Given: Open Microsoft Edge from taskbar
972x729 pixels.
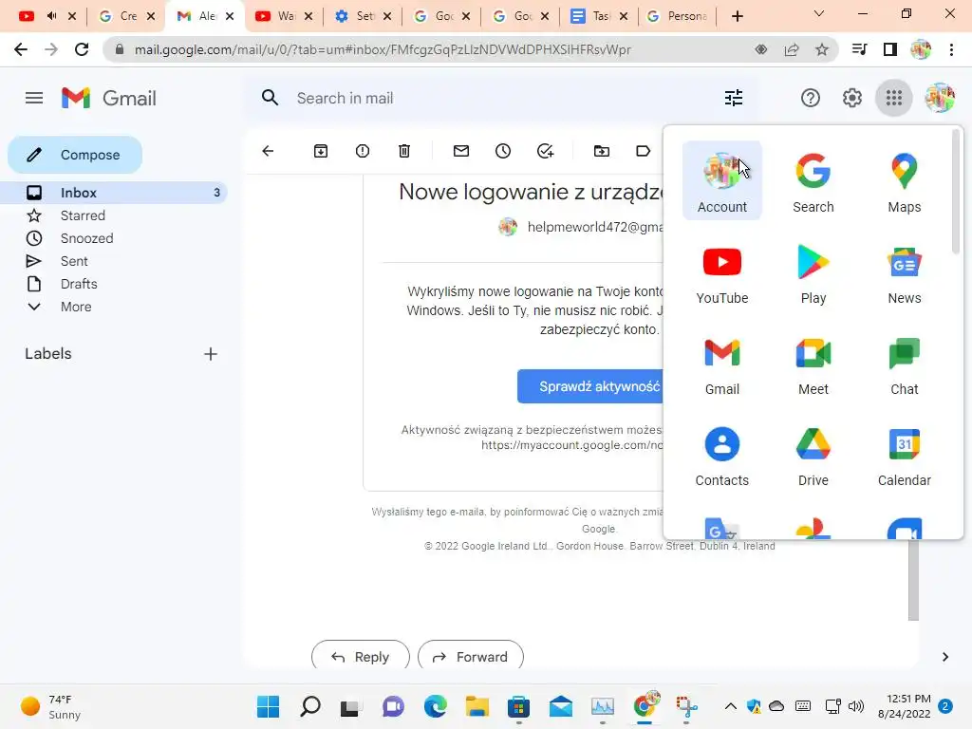Looking at the screenshot, I should click(x=435, y=706).
